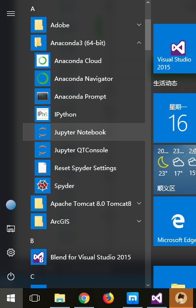Click the cartoon avatar taskbar app
The image size is (196, 308).
tap(181, 298)
